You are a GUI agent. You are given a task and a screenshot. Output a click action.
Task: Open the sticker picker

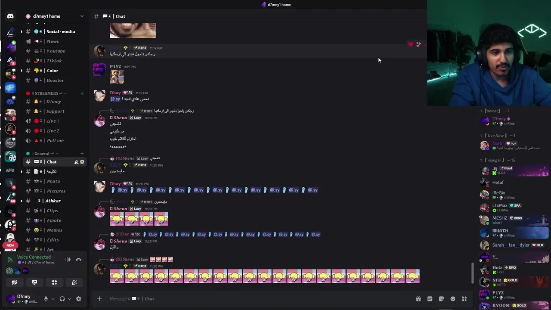click(x=441, y=299)
